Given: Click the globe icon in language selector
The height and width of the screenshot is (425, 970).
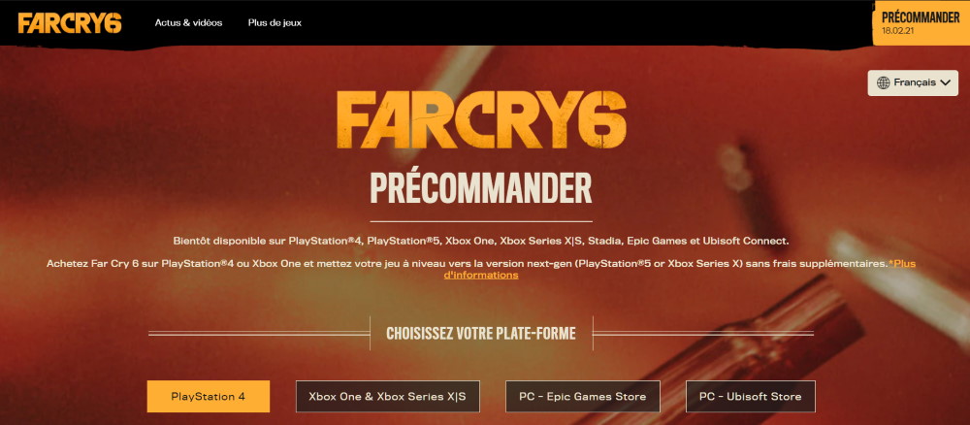Looking at the screenshot, I should pyautogui.click(x=884, y=82).
